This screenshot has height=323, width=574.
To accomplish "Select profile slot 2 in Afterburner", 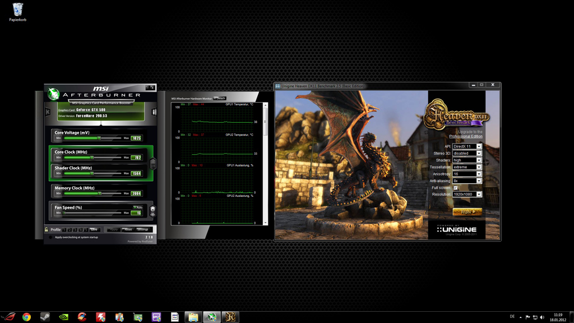I will click(x=70, y=229).
